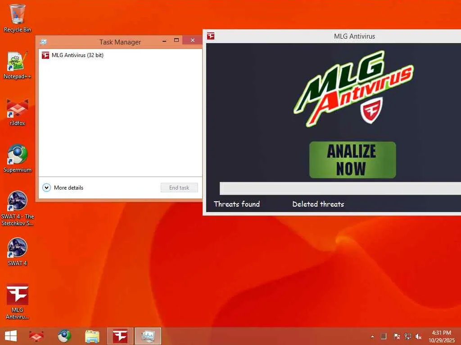Click the End task button
Image resolution: width=461 pixels, height=345 pixels.
point(179,187)
